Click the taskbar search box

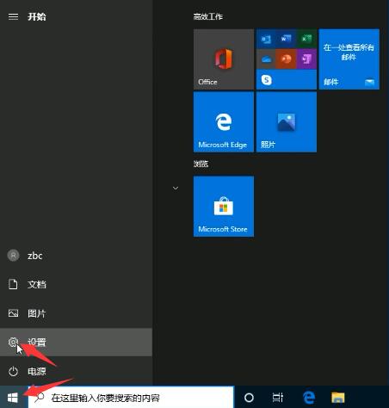coord(131,398)
